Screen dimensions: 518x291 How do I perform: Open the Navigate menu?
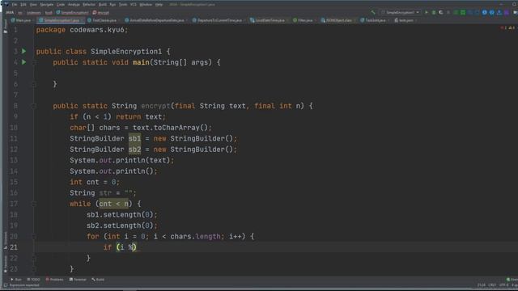[47, 5]
